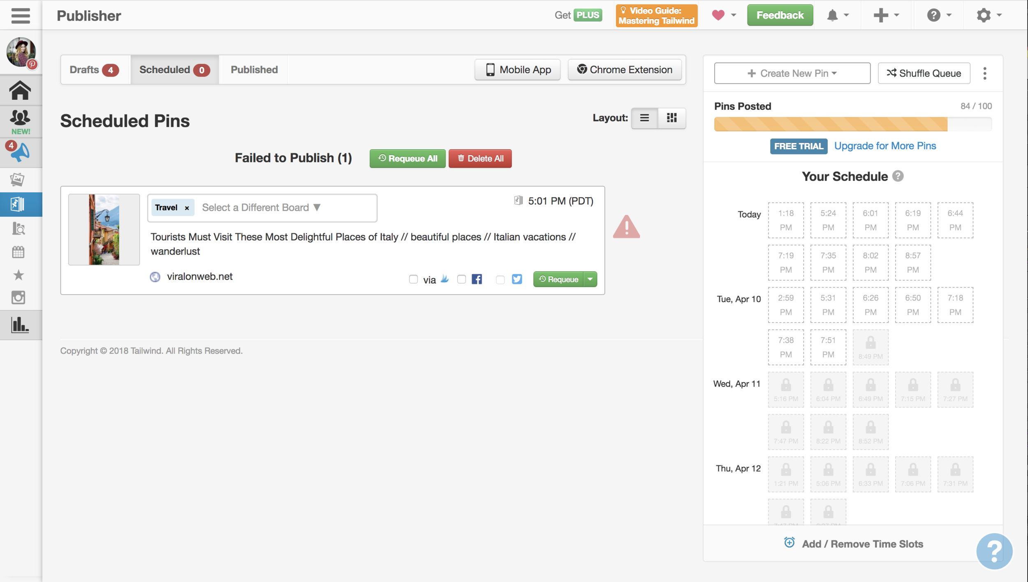Open the image content sidebar icon
1028x582 pixels.
coord(17,179)
